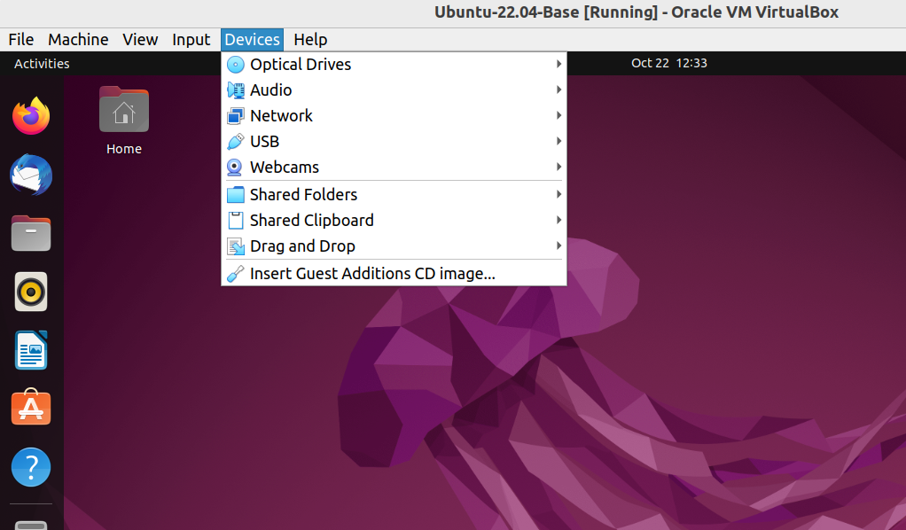Choose Insert Guest Additions CD image
906x530 pixels.
394,273
